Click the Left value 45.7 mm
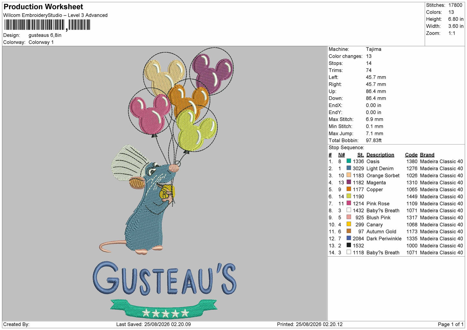467x330 pixels. (376, 77)
